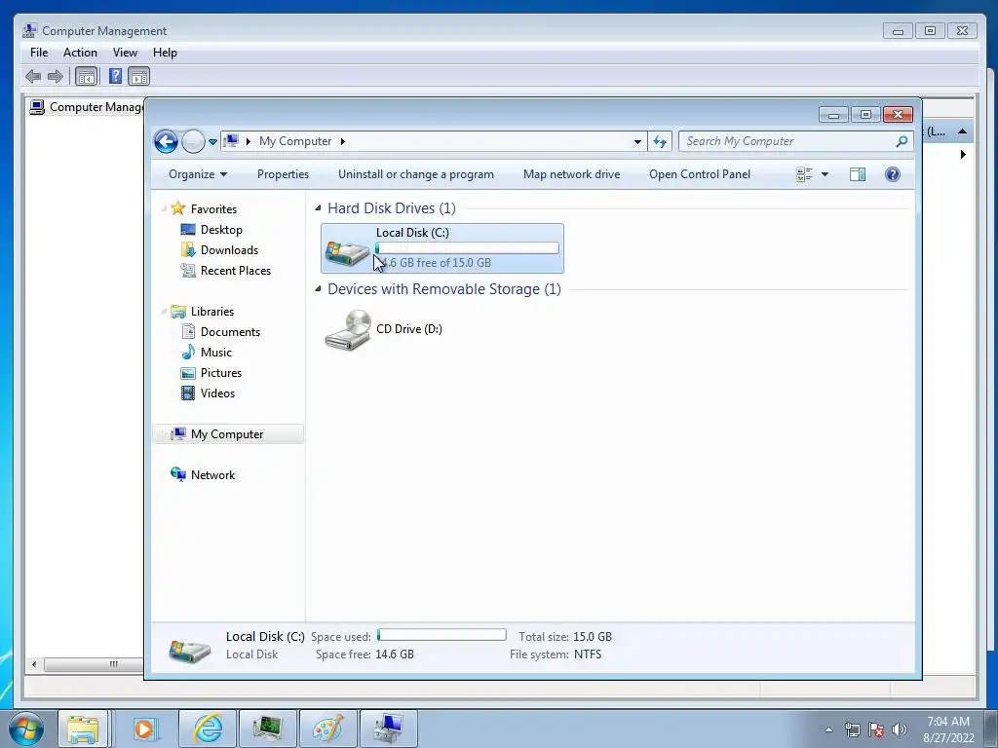Click Properties in the Explorer toolbar
Viewport: 998px width, 748px height.
pos(283,174)
